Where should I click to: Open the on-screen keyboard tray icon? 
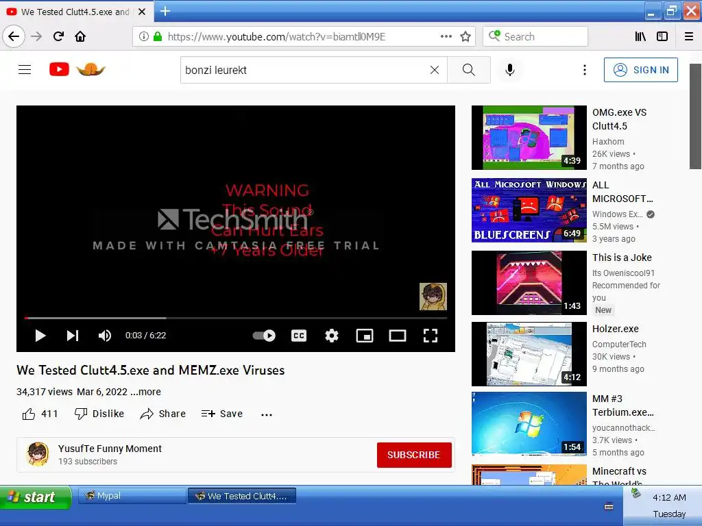(609, 506)
